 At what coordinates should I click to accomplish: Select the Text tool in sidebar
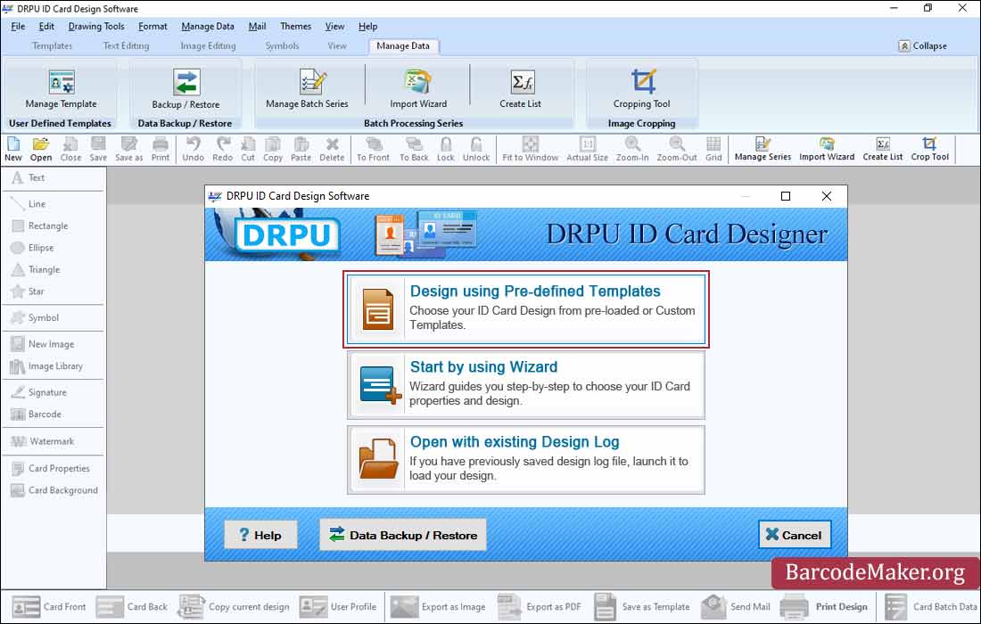coord(29,177)
